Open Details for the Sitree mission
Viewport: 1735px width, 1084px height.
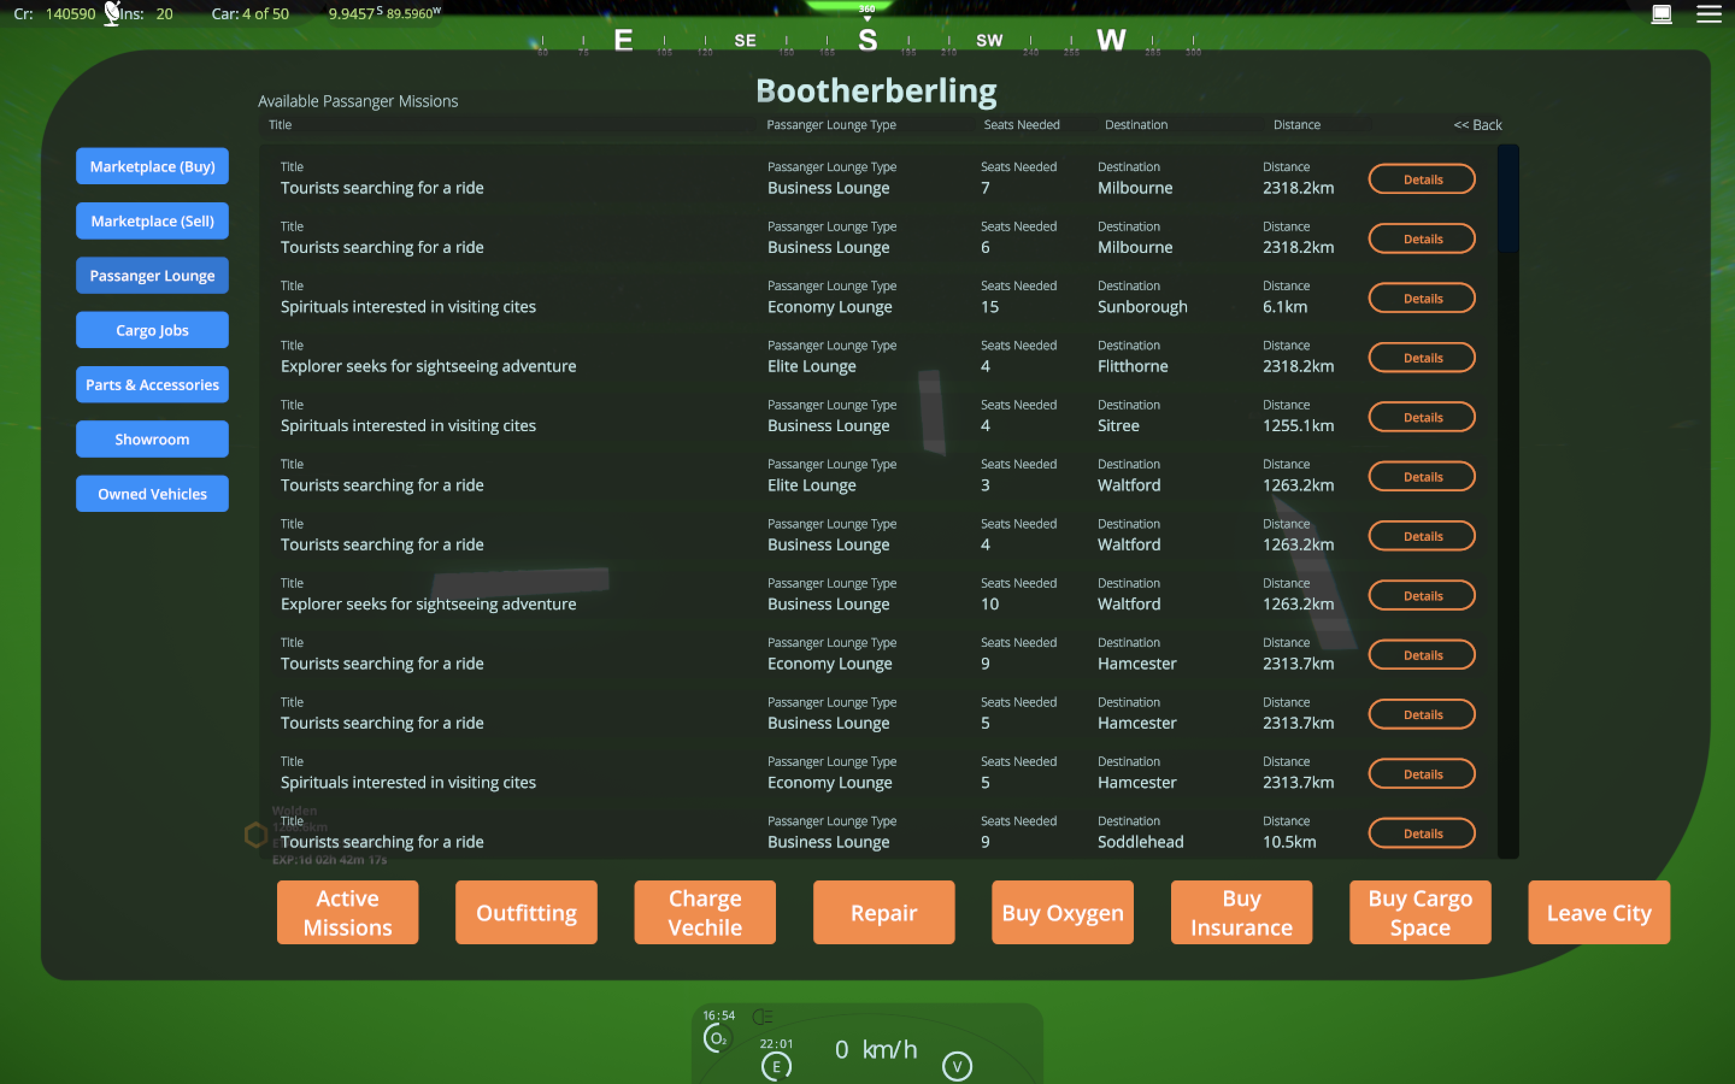(1421, 417)
